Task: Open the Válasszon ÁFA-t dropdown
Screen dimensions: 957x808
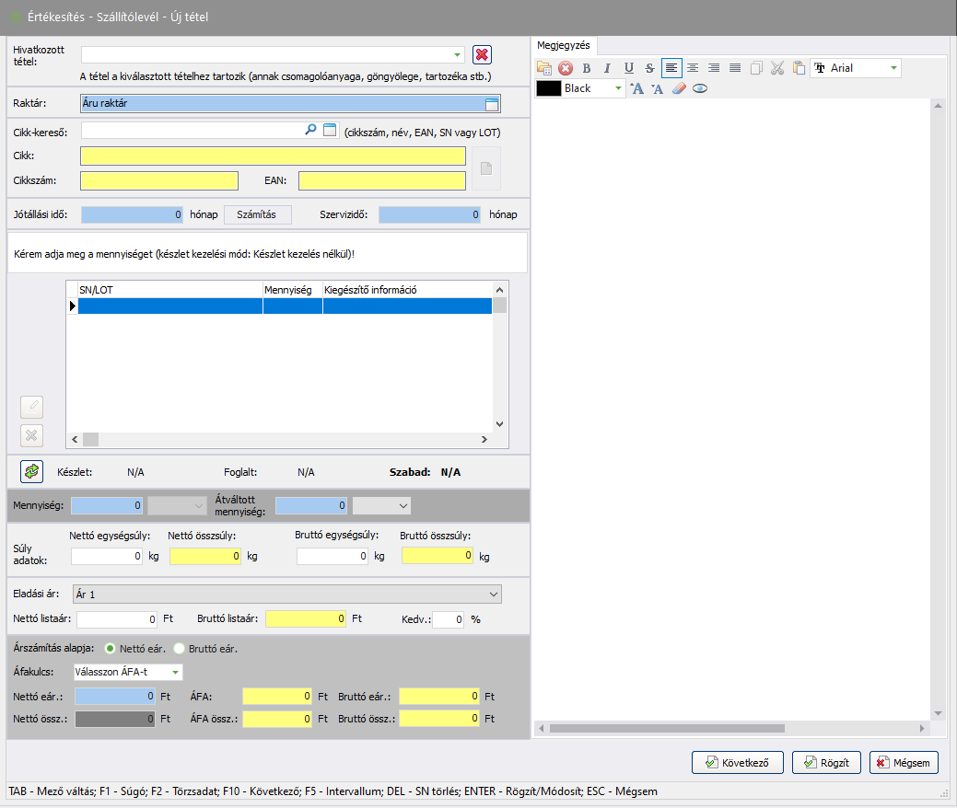Action: (x=175, y=673)
